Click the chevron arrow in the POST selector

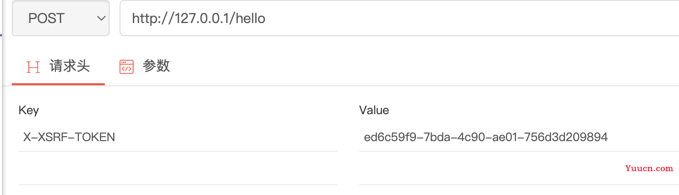click(x=101, y=19)
